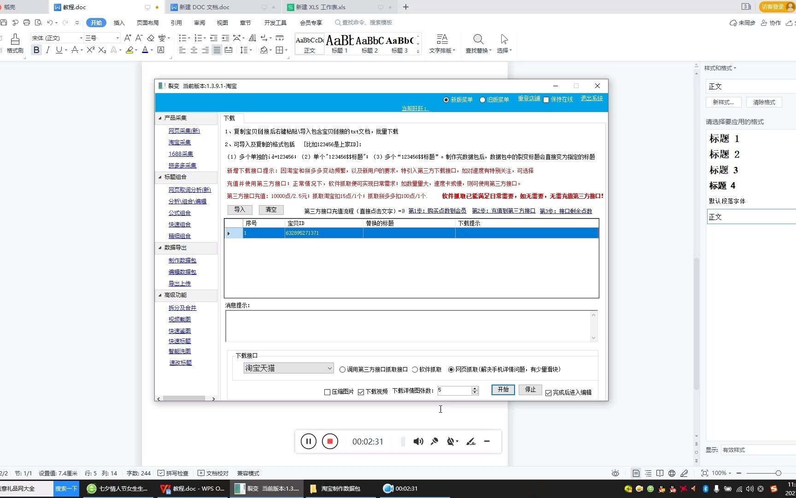Decrease paragraph indent
The image size is (796, 498).
coord(214,38)
